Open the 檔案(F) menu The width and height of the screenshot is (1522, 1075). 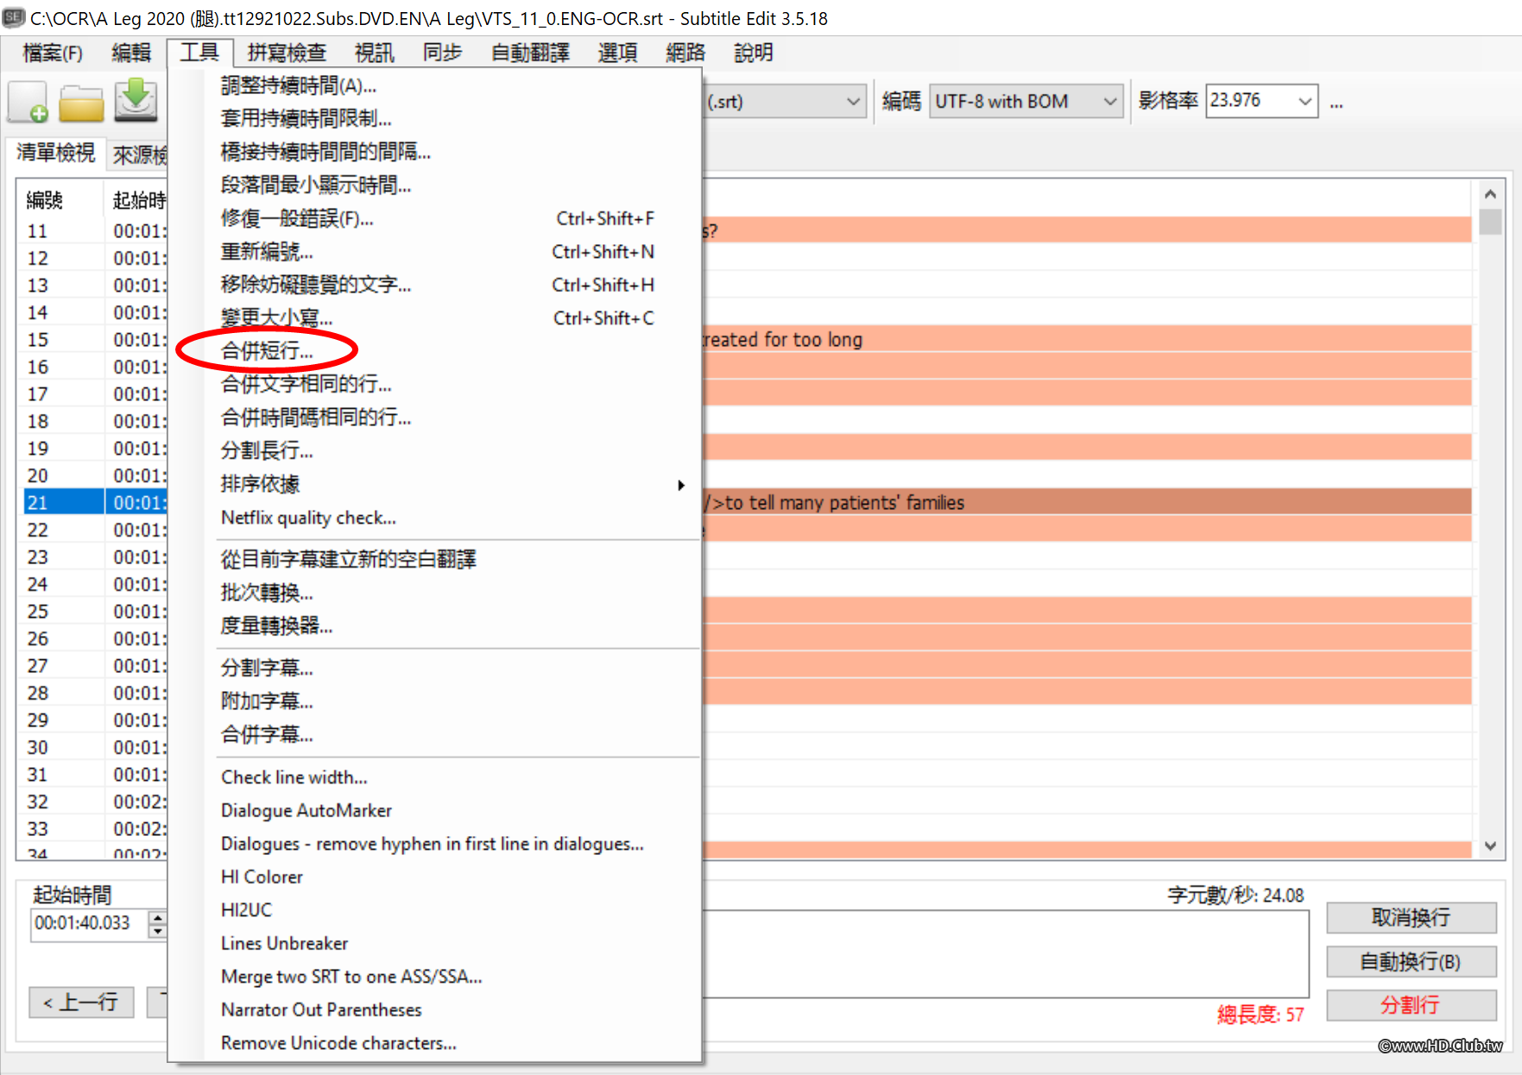tap(53, 53)
